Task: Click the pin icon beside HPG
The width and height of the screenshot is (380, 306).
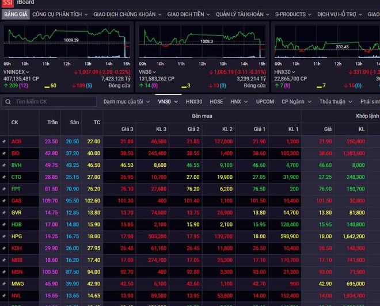Action: (4, 236)
